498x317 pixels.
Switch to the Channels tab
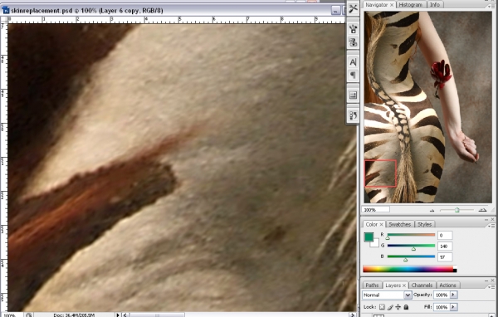point(422,285)
